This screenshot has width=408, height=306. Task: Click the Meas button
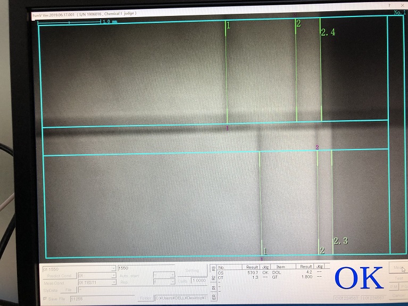(398, 268)
